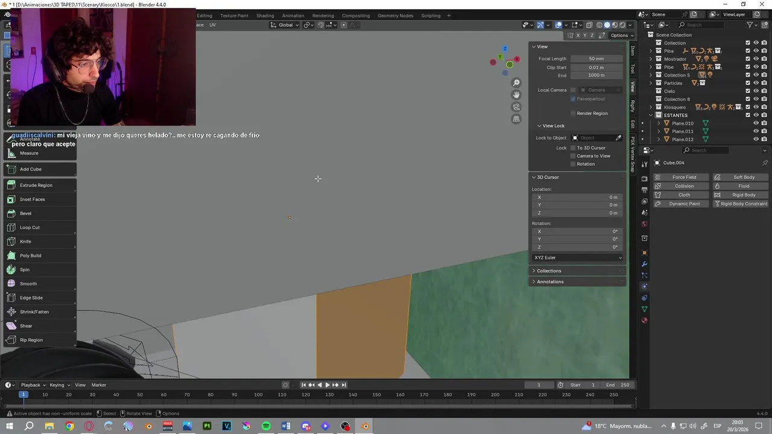This screenshot has height=434, width=772.
Task: Open the timeline Marker menu
Action: pyautogui.click(x=98, y=385)
